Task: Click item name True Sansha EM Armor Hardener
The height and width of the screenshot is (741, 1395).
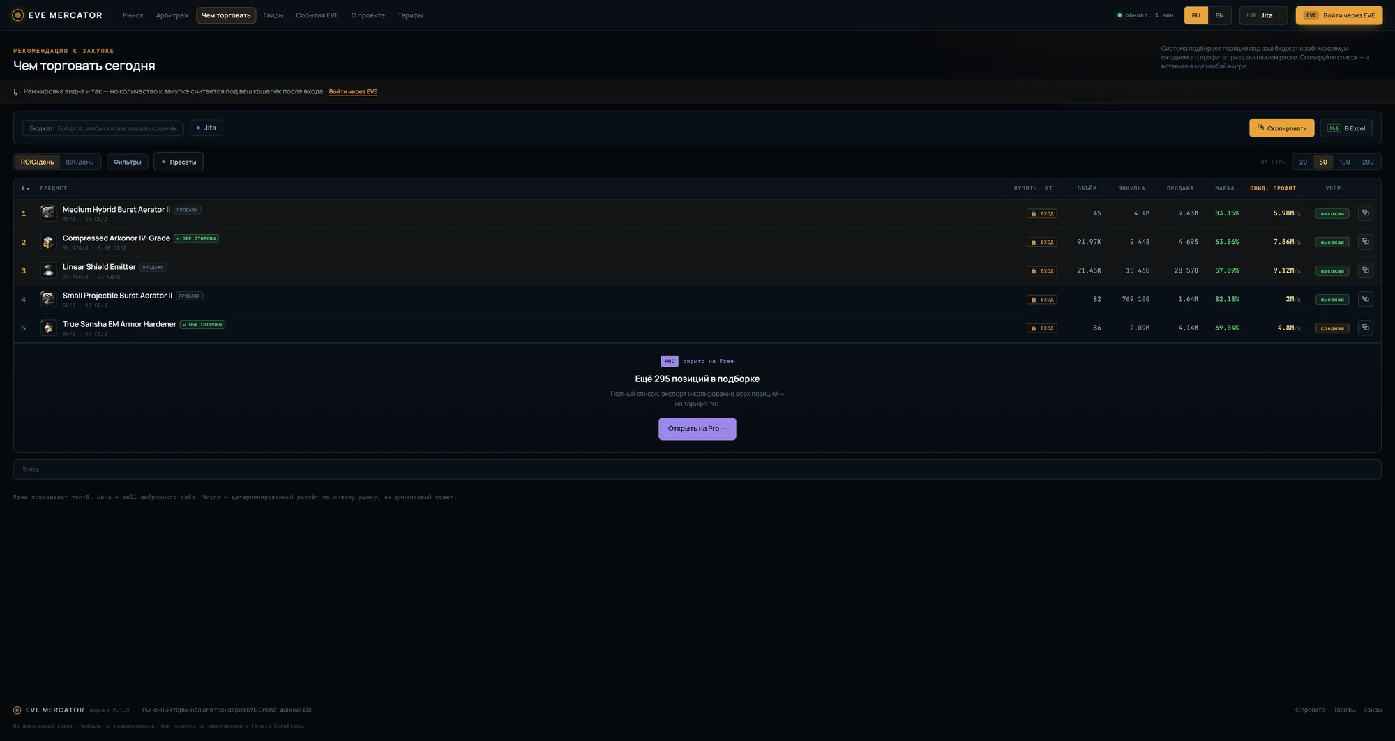Action: [x=119, y=324]
